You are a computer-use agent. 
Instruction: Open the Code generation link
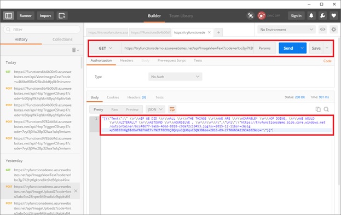[x=327, y=61]
